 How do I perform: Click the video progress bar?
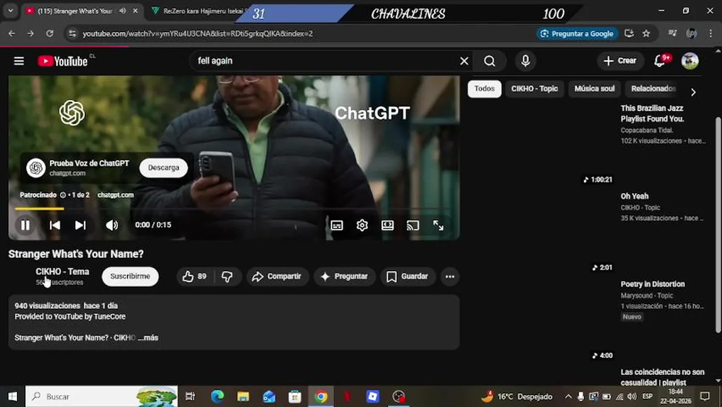point(234,209)
